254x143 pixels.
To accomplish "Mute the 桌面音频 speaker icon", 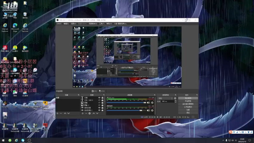I will click(x=148, y=110).
